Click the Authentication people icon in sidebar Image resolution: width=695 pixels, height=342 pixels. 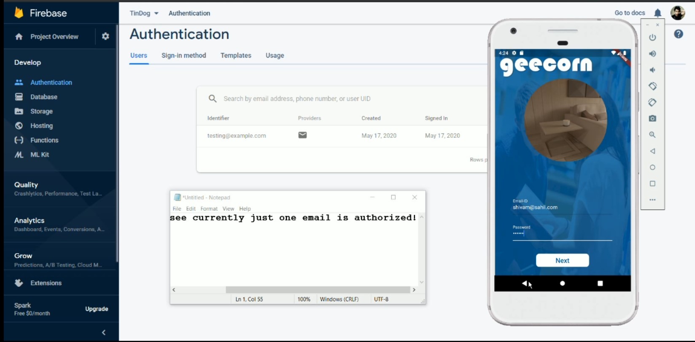click(x=19, y=82)
